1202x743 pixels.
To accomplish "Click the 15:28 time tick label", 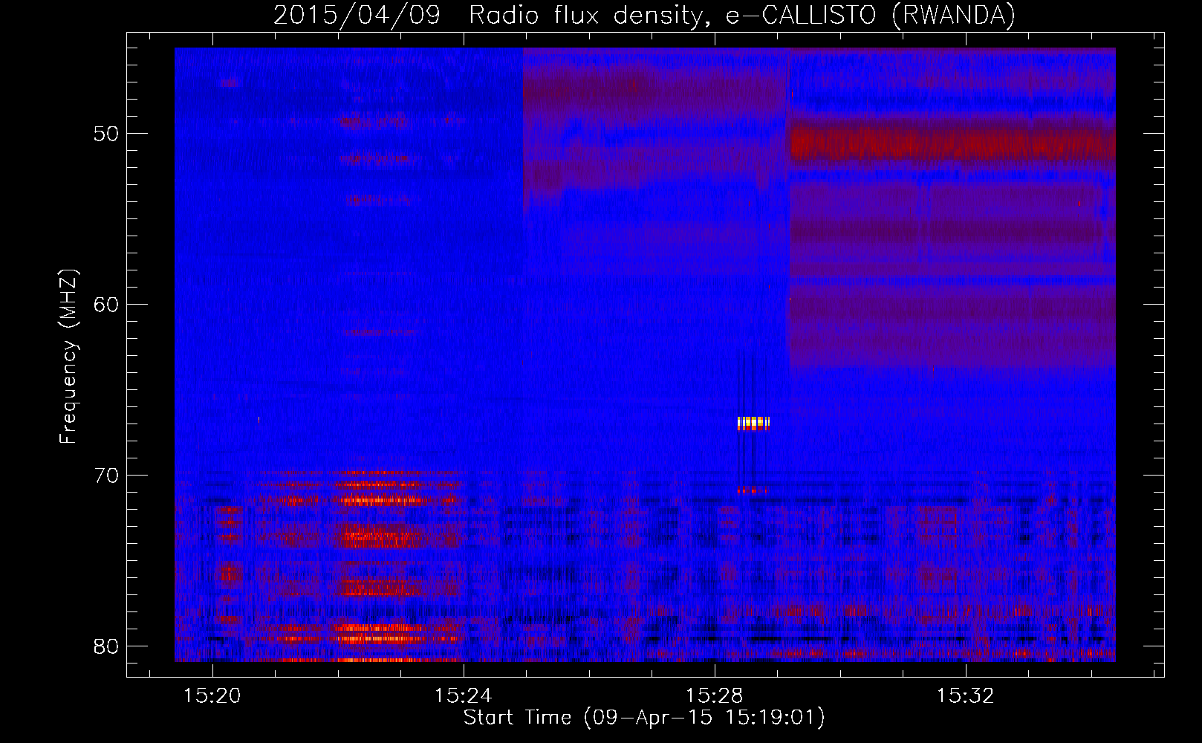I will point(715,695).
